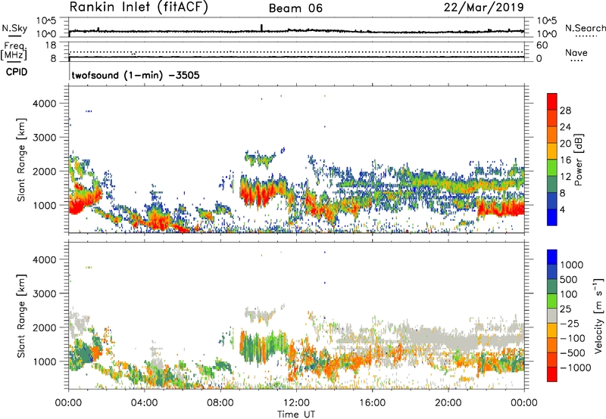Select the "-1000" label on the velocity color bar

(576, 368)
